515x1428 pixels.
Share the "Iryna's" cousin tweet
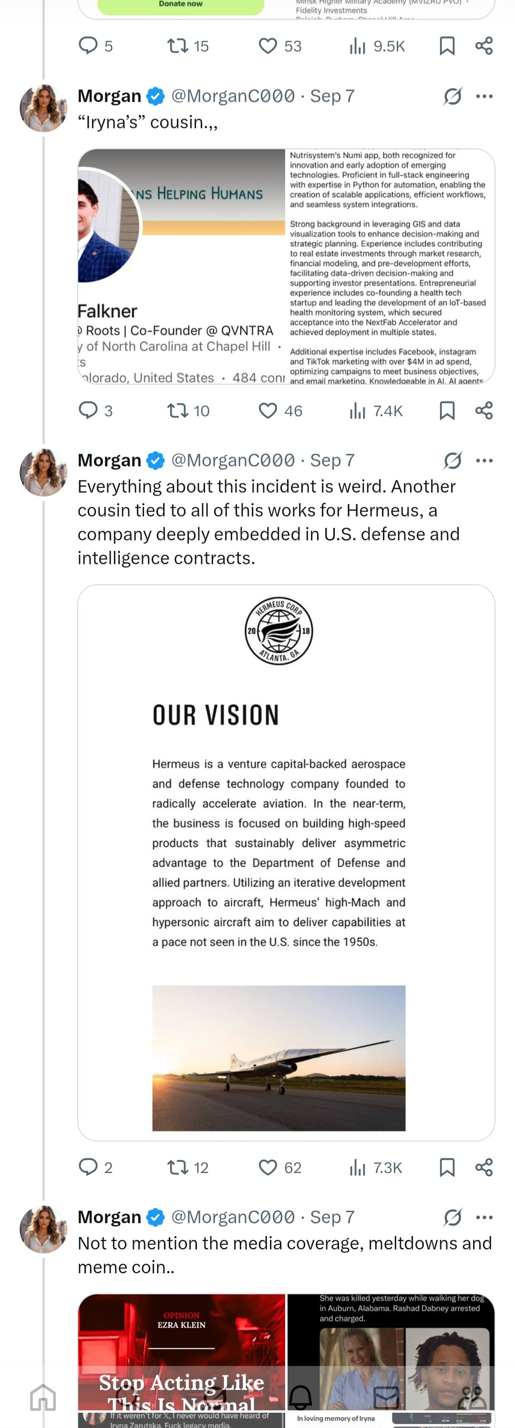[484, 410]
